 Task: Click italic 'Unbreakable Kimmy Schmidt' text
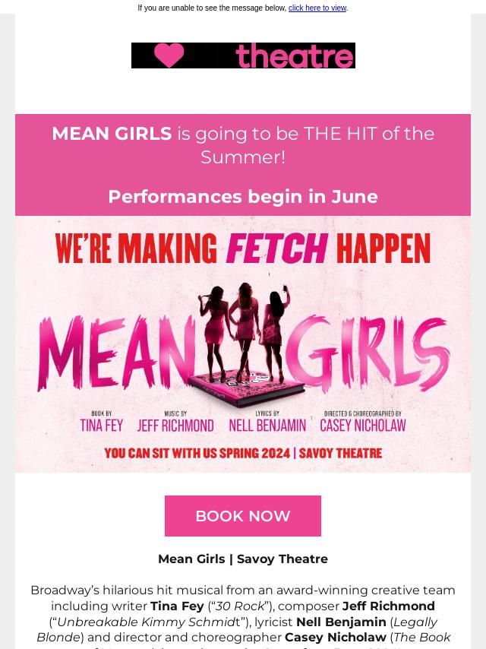[148, 622]
